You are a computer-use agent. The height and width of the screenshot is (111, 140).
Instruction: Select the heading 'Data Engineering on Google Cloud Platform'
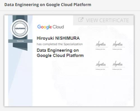[x=48, y=5]
